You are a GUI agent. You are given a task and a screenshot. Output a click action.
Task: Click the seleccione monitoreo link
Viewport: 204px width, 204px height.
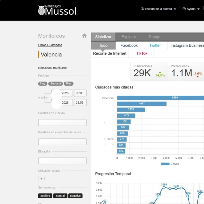pyautogui.click(x=52, y=68)
